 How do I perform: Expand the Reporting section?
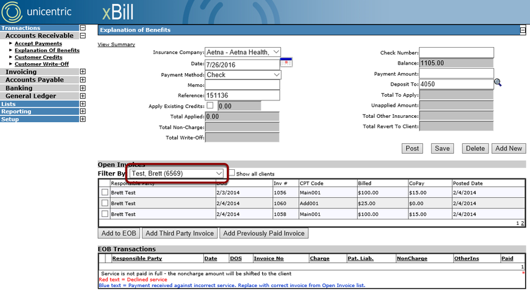click(x=82, y=111)
